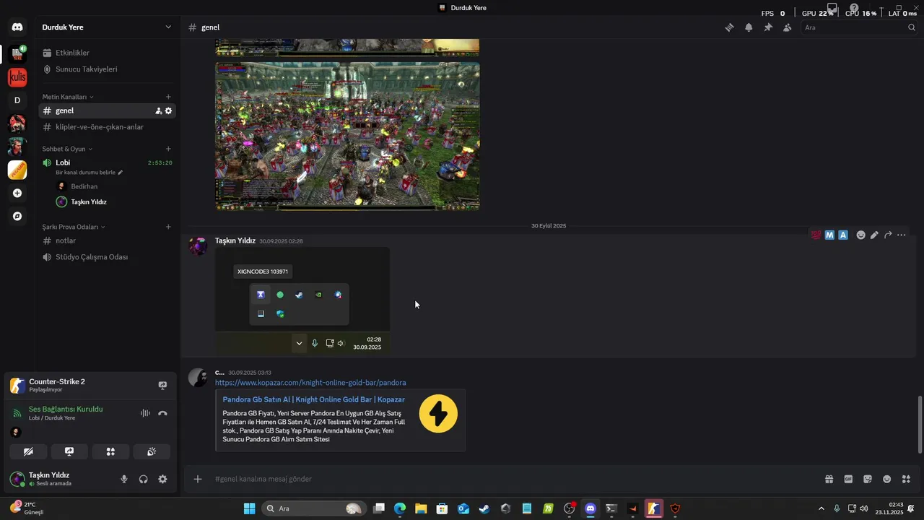Select the genel text channel
This screenshot has width=924, height=520.
[x=107, y=110]
